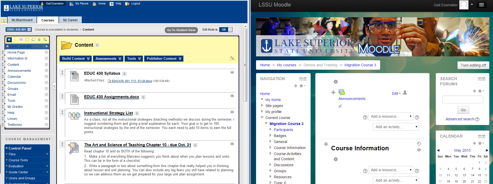Switch to the My Career tab
Screen dimensions: 493x184
coord(70,20)
